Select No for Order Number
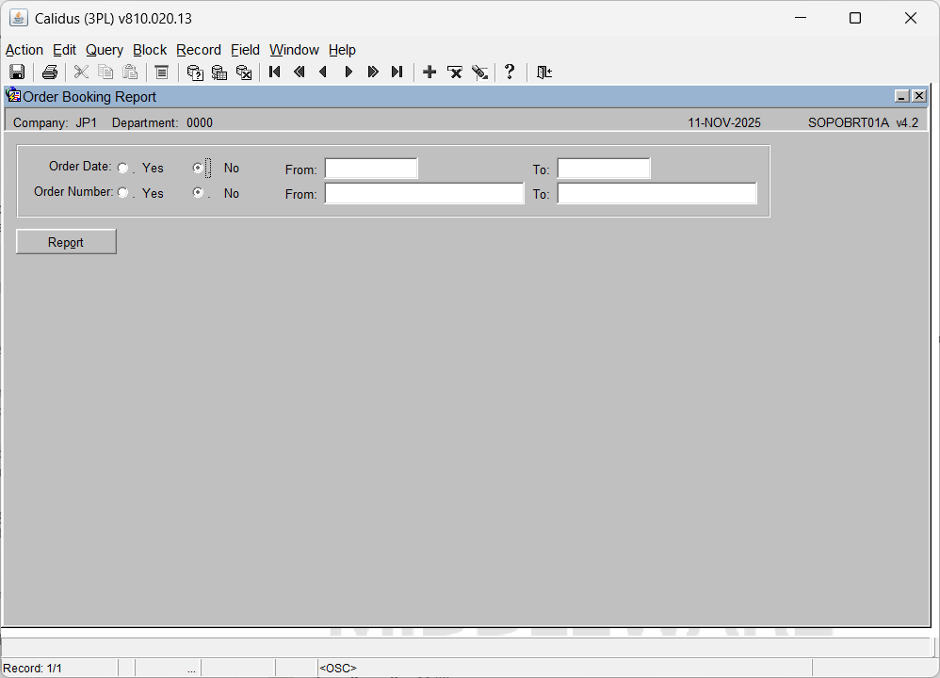Screen dimensions: 940x678 198,192
